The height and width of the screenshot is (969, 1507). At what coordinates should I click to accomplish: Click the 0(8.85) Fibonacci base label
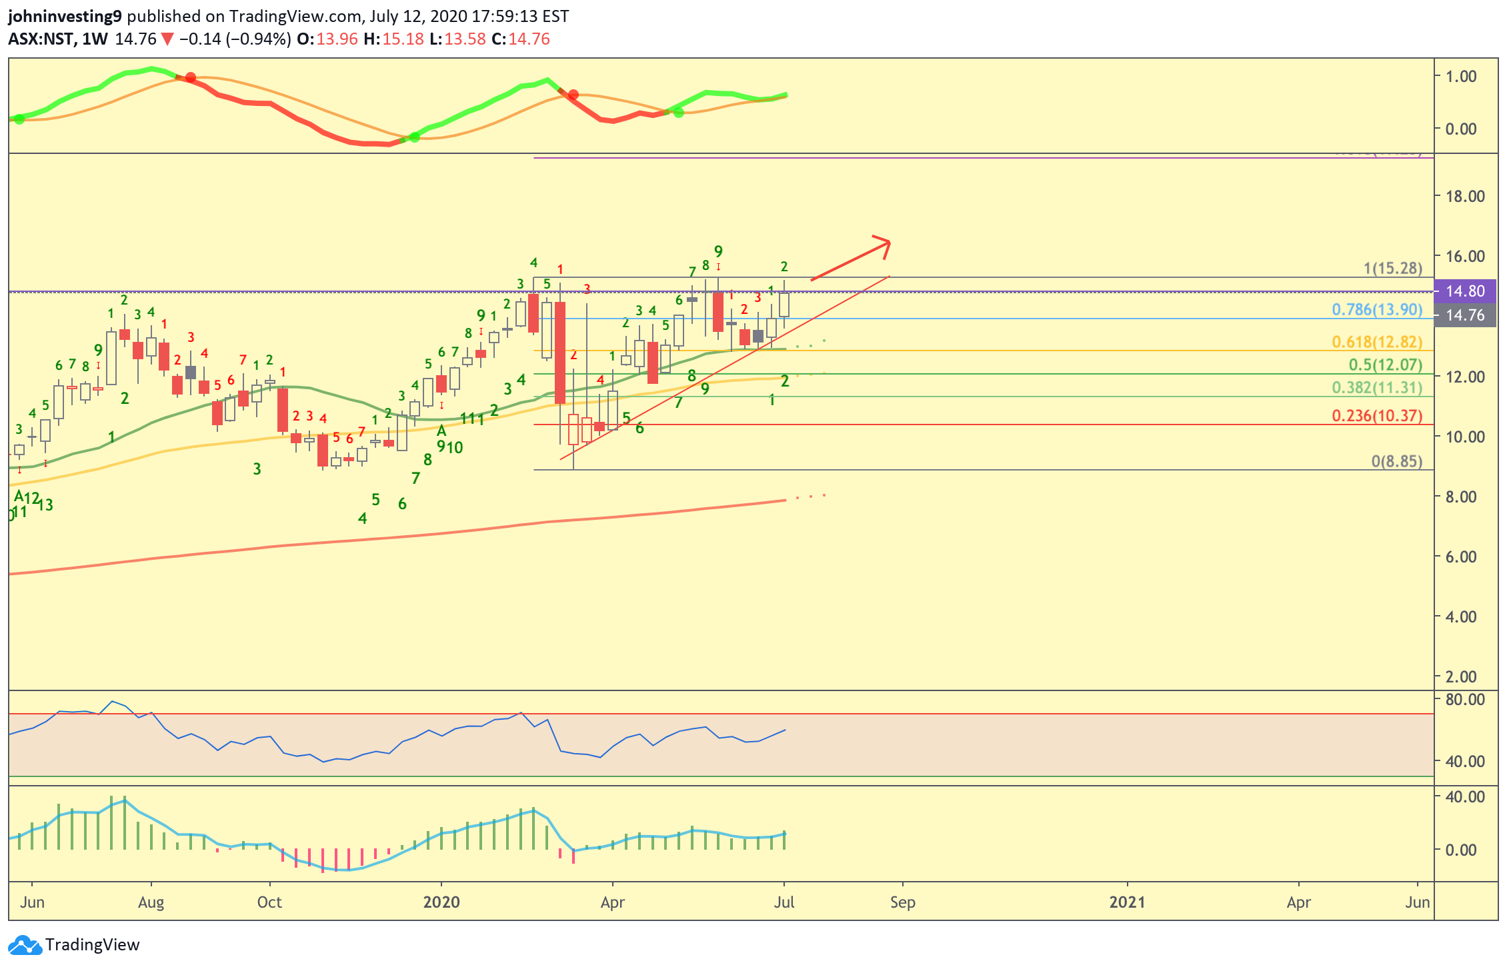point(1396,461)
